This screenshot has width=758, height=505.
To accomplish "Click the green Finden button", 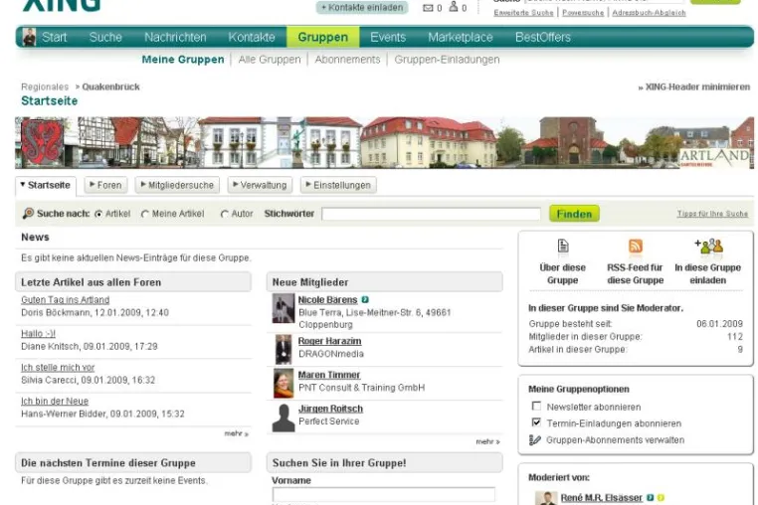I will click(x=574, y=214).
